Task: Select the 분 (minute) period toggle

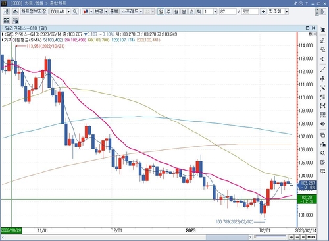Action: click(x=184, y=12)
